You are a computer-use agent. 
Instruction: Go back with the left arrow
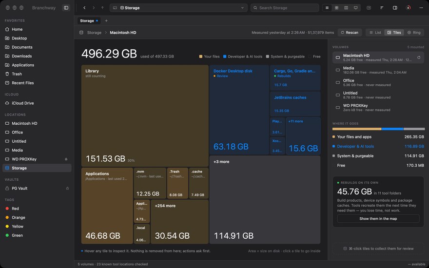pyautogui.click(x=84, y=8)
